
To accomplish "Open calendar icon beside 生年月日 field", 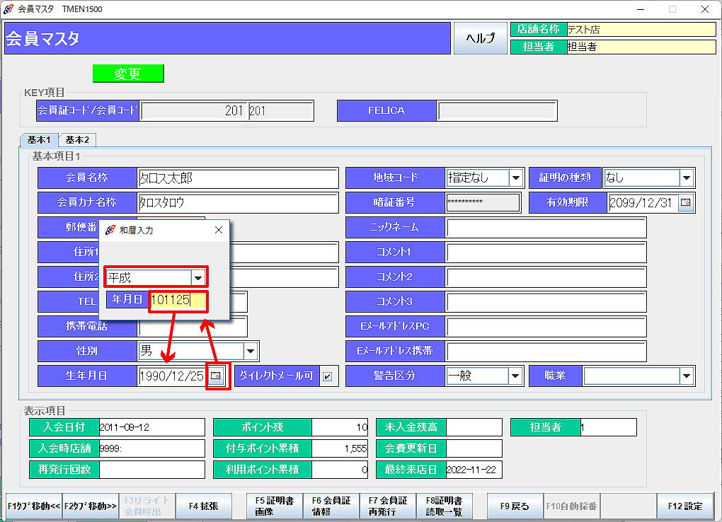I will pos(218,376).
